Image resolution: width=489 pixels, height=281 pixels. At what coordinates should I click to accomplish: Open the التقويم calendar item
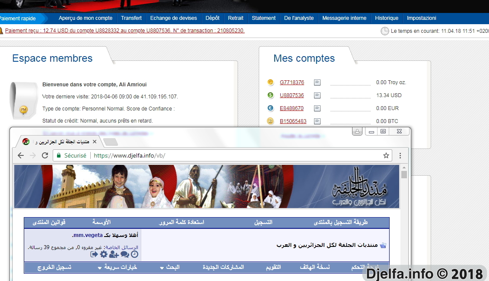(273, 267)
